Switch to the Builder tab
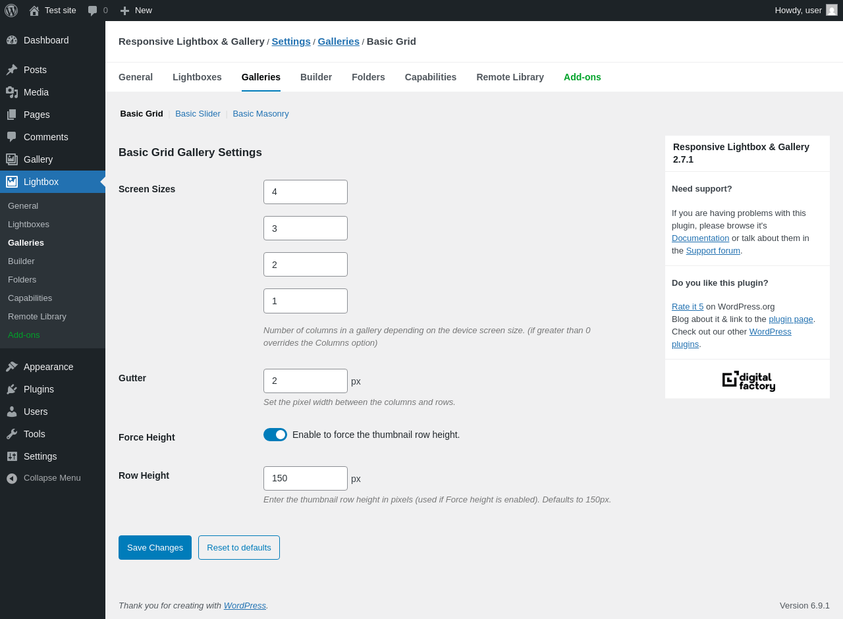The height and width of the screenshot is (619, 843). click(x=316, y=77)
